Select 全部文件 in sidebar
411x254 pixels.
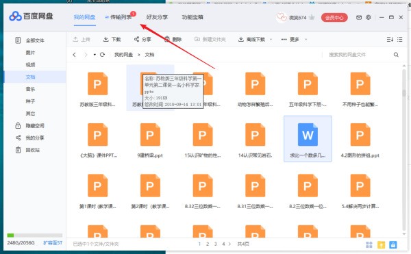(35, 40)
